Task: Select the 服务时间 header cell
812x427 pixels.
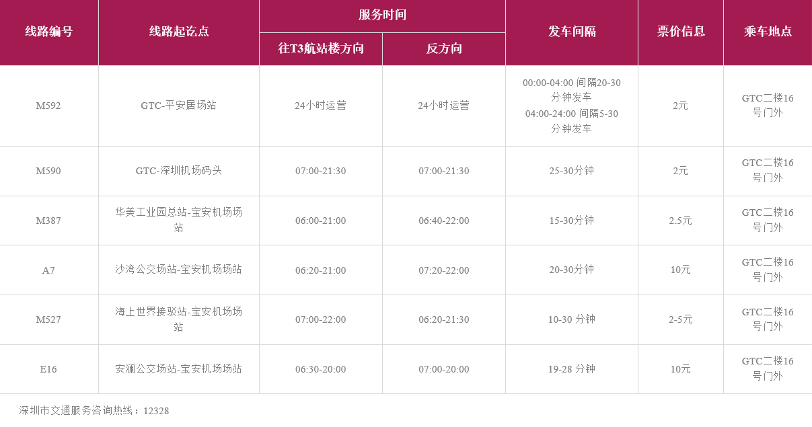Action: (382, 15)
